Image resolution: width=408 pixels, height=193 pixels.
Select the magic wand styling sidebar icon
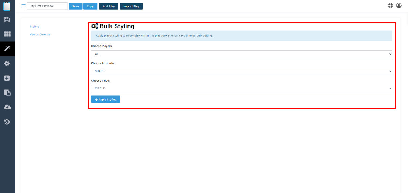(7, 49)
